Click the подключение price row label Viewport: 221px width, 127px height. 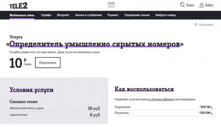pos(18,115)
